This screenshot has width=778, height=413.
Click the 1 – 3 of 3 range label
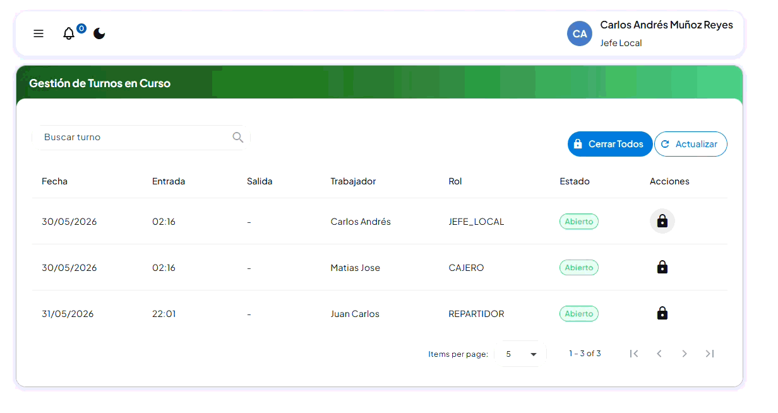click(585, 354)
